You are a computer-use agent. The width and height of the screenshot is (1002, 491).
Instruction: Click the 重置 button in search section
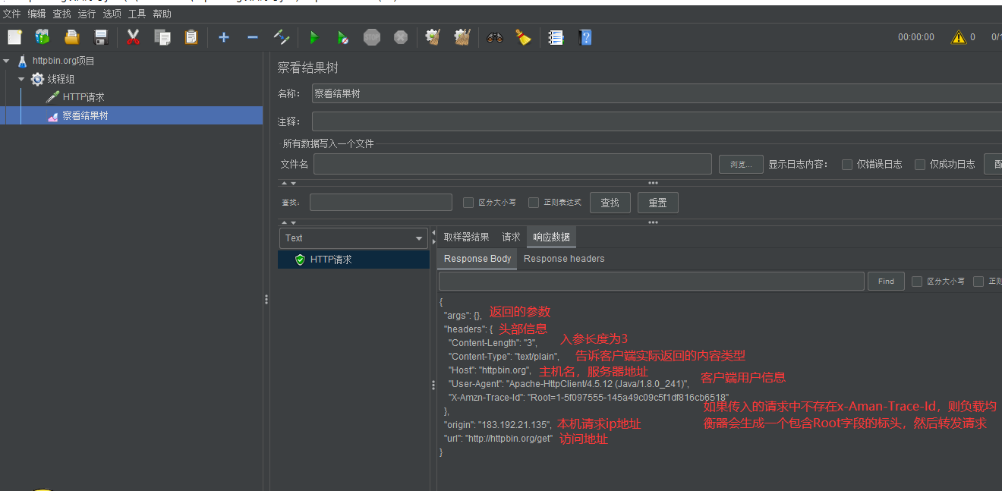(657, 202)
